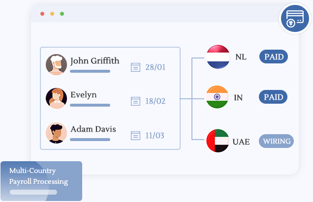
Task: Click the 28/01 pay date
Action: (x=155, y=67)
